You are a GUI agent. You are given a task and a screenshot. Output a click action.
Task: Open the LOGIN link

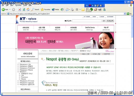click(x=102, y=17)
